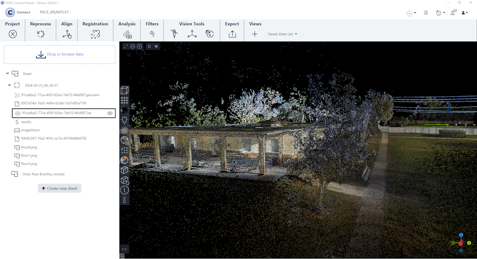The image size is (477, 259).
Task: Click Drop or browse data link
Action: pyautogui.click(x=65, y=54)
